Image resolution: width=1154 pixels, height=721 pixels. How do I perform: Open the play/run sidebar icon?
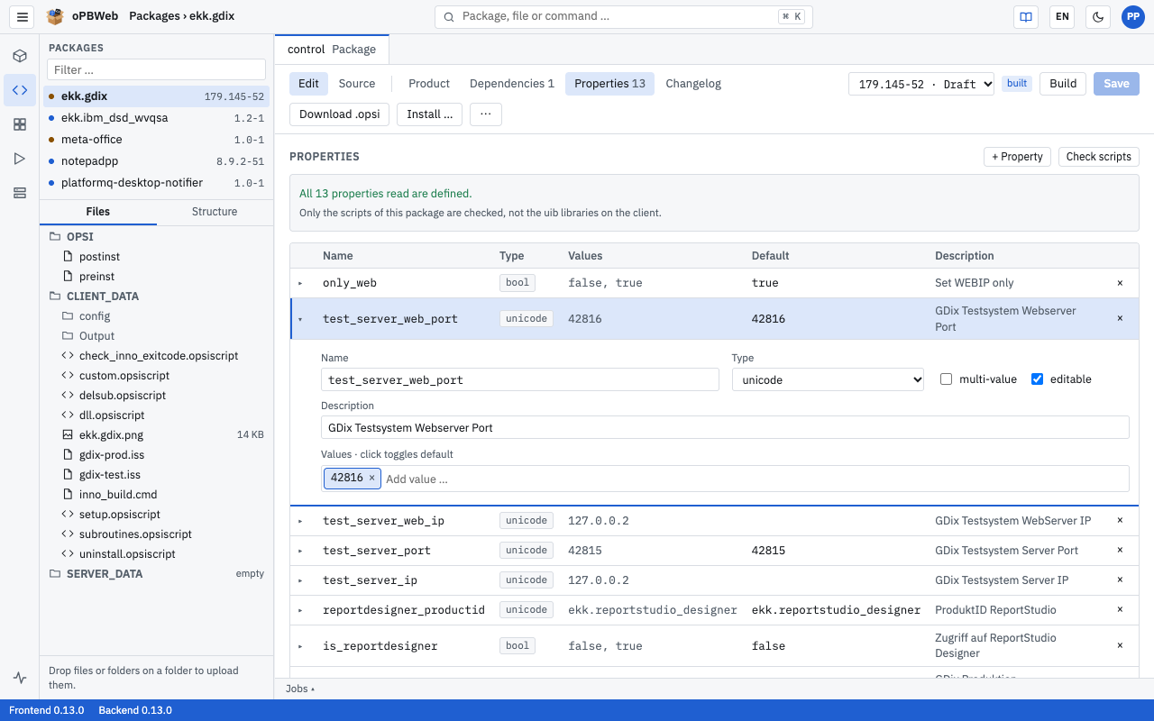(x=20, y=159)
